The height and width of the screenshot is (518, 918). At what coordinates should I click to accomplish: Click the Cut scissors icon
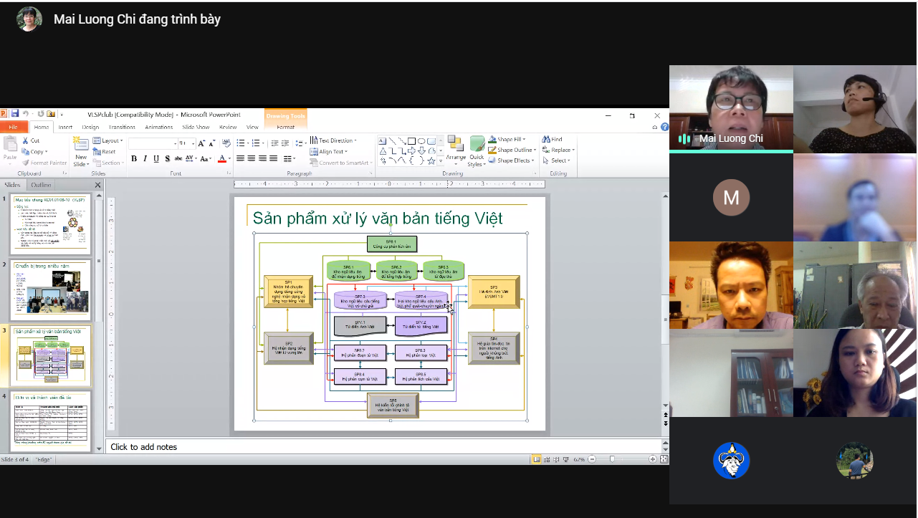(26, 140)
